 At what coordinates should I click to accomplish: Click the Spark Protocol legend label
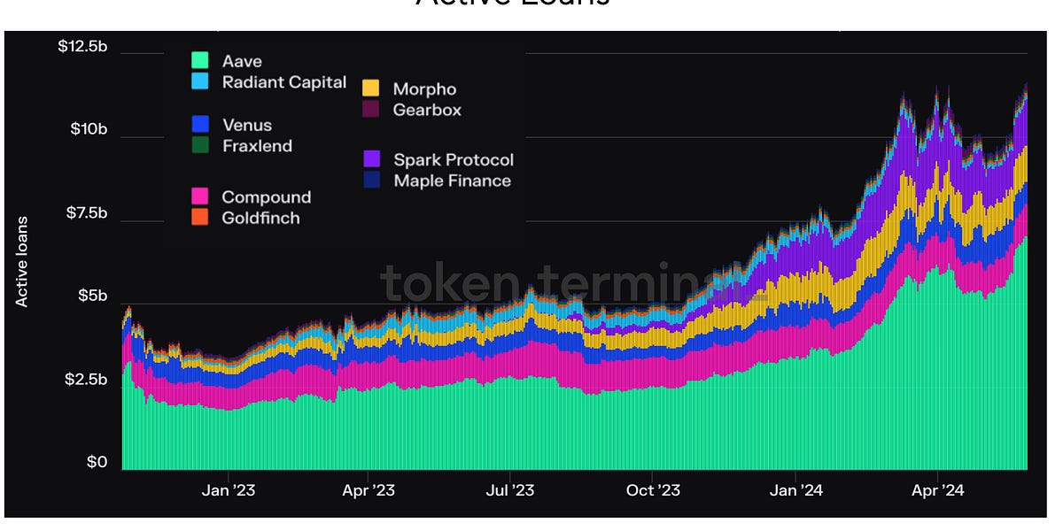click(453, 159)
